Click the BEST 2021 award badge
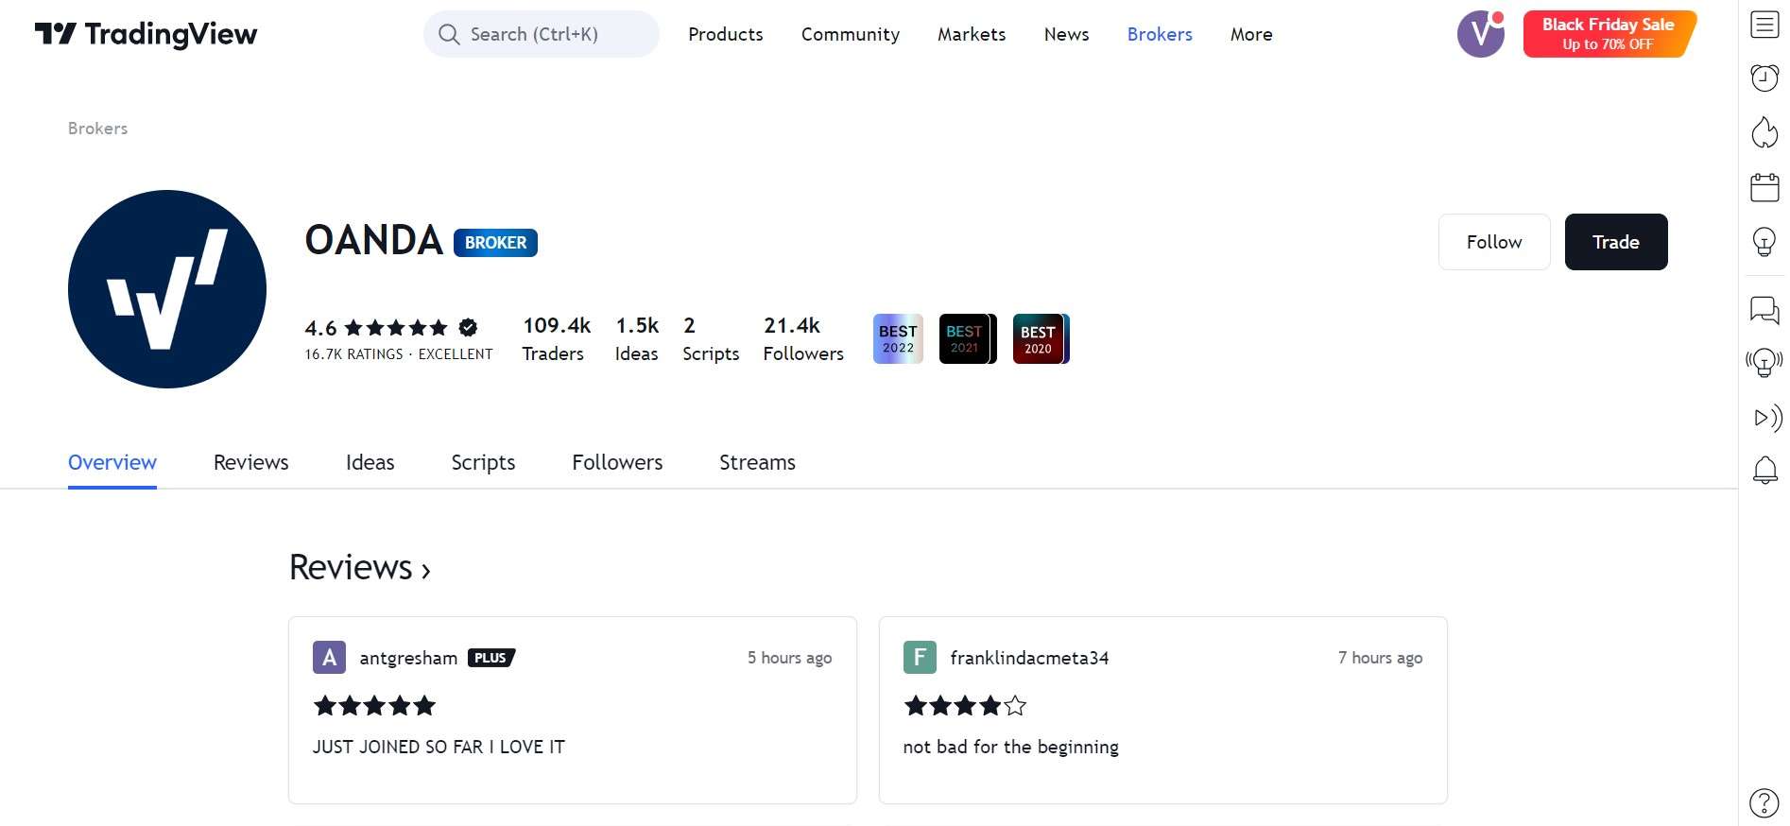 (968, 338)
